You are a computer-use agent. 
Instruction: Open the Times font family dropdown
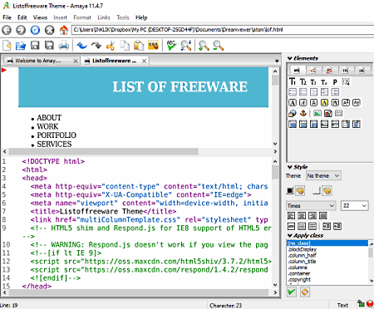click(311, 206)
